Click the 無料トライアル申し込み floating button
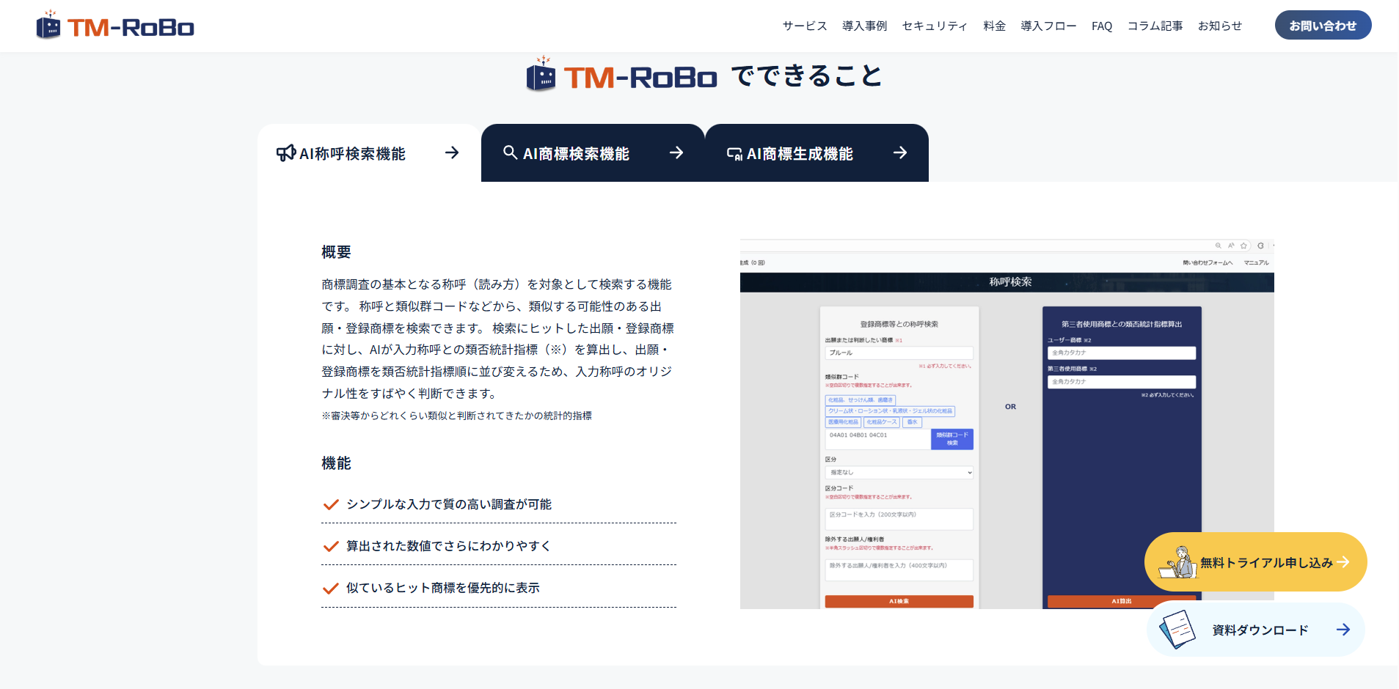 point(1255,562)
